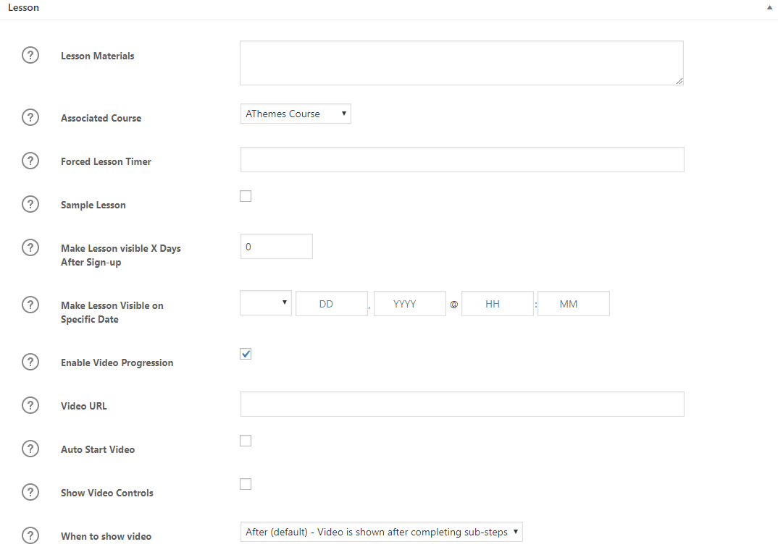Open help tooltip for Video URL
778x560 pixels.
coord(30,405)
